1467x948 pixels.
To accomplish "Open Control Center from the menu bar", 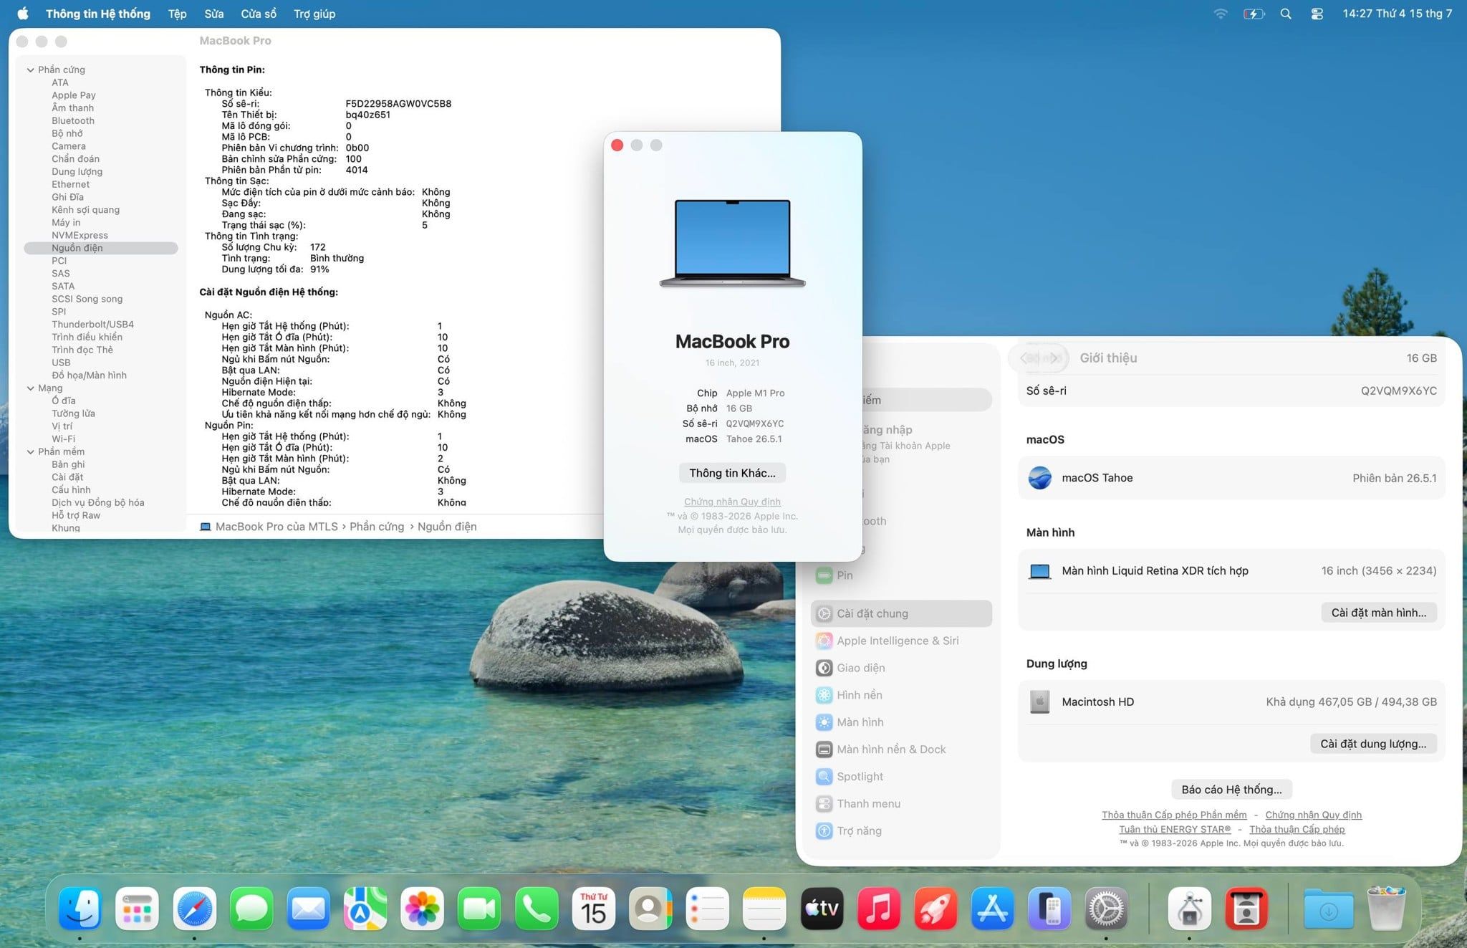I will tap(1317, 14).
